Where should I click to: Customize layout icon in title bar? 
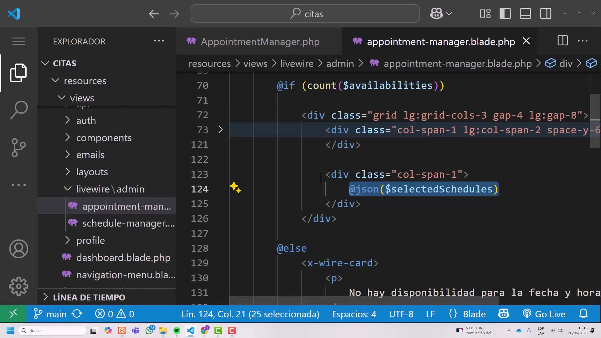coord(485,14)
